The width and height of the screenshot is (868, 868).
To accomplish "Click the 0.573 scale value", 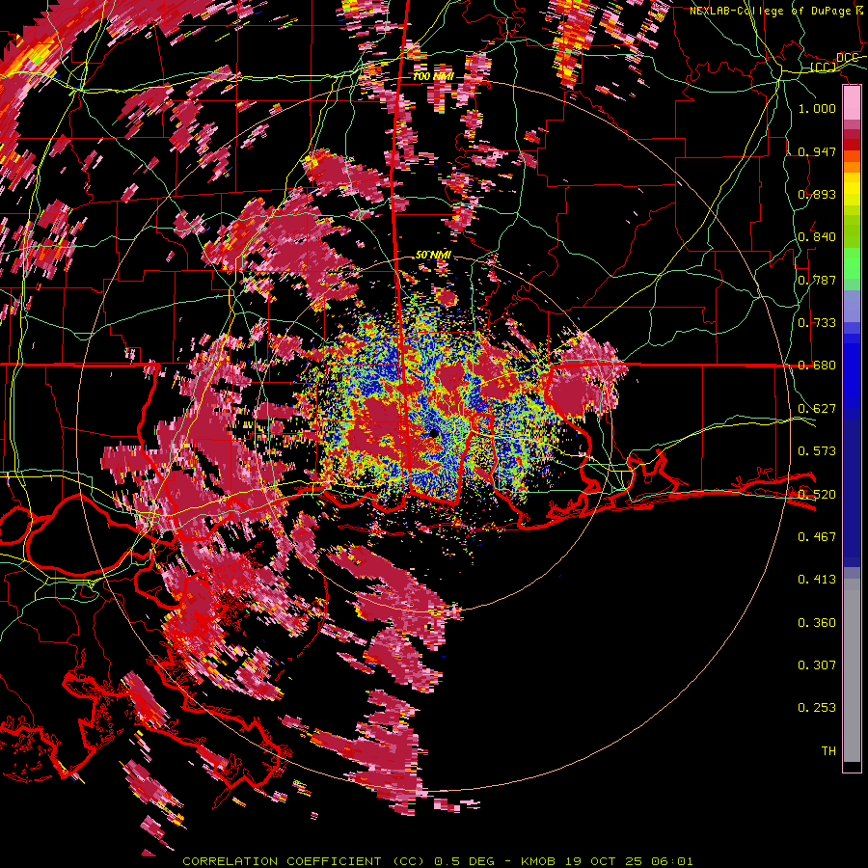I will pos(817,451).
